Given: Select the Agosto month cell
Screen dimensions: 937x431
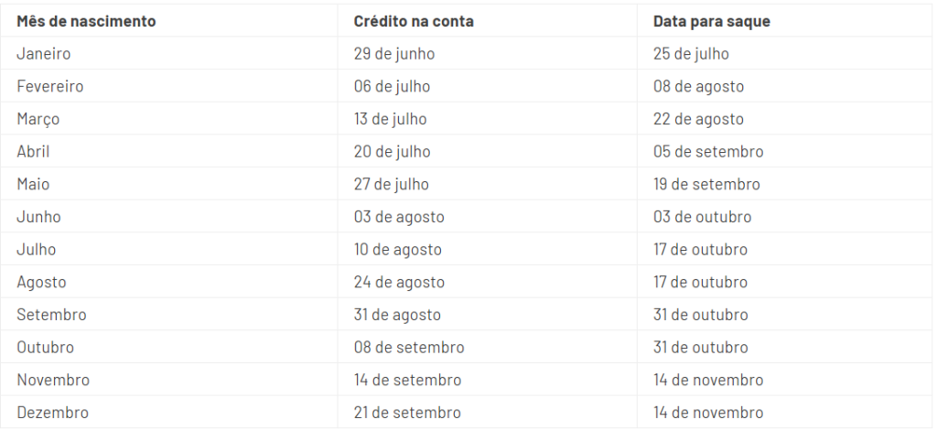Looking at the screenshot, I should (x=41, y=282).
